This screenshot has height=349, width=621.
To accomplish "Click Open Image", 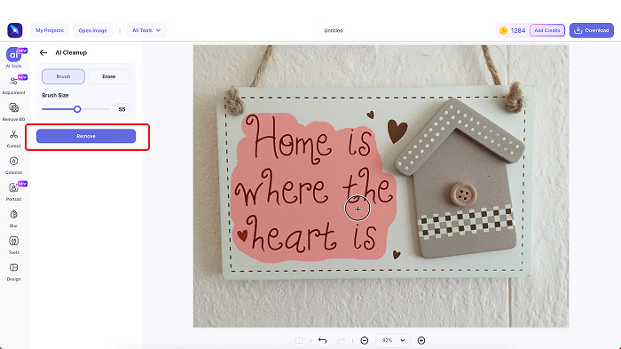I will [92, 30].
